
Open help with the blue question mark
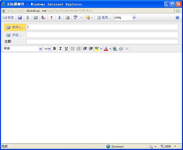pyautogui.click(x=177, y=18)
